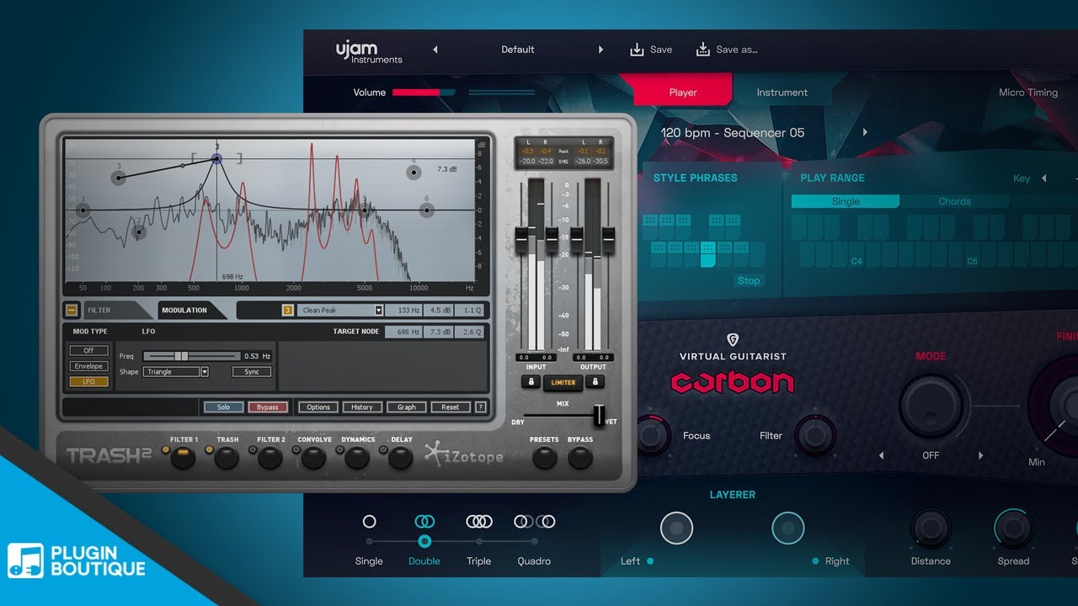Open the Trash module knob button

pyautogui.click(x=227, y=459)
